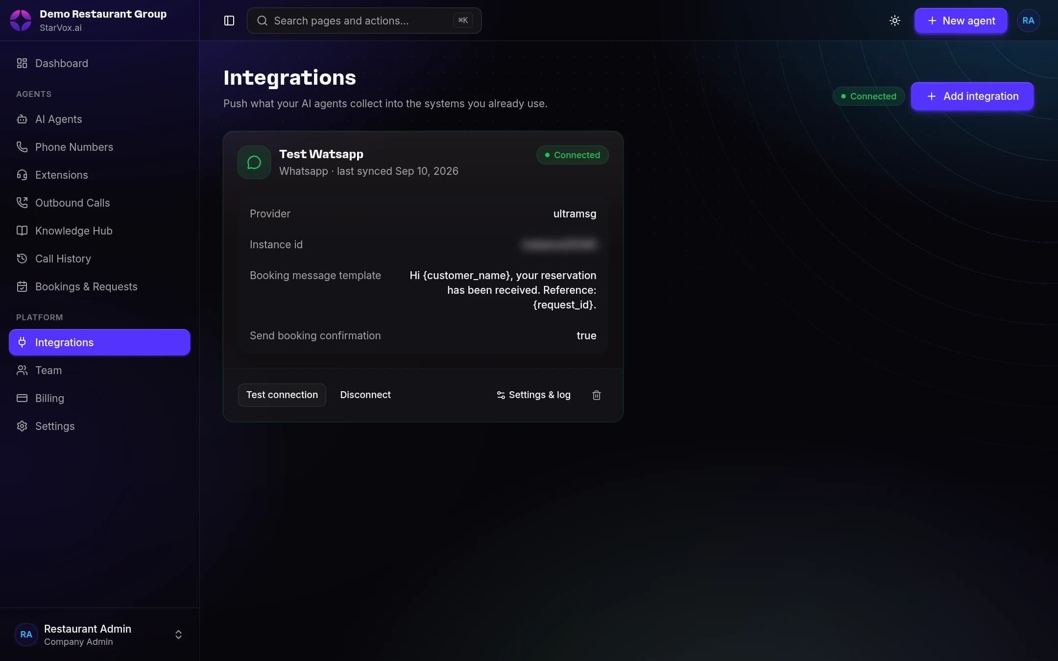
Task: Click the booking message template text
Action: point(503,290)
